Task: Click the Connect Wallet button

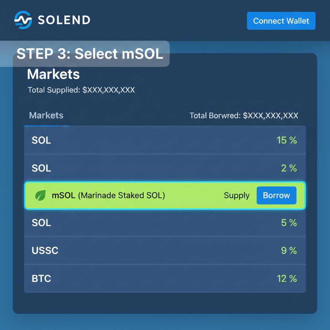Action: tap(281, 21)
